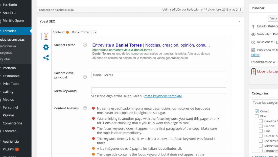This screenshot has width=278, height=157.
Task: Click the Publicada el calendar icon
Action: [253, 50]
